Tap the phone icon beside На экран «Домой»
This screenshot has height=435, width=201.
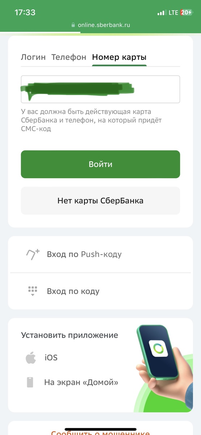(30, 382)
